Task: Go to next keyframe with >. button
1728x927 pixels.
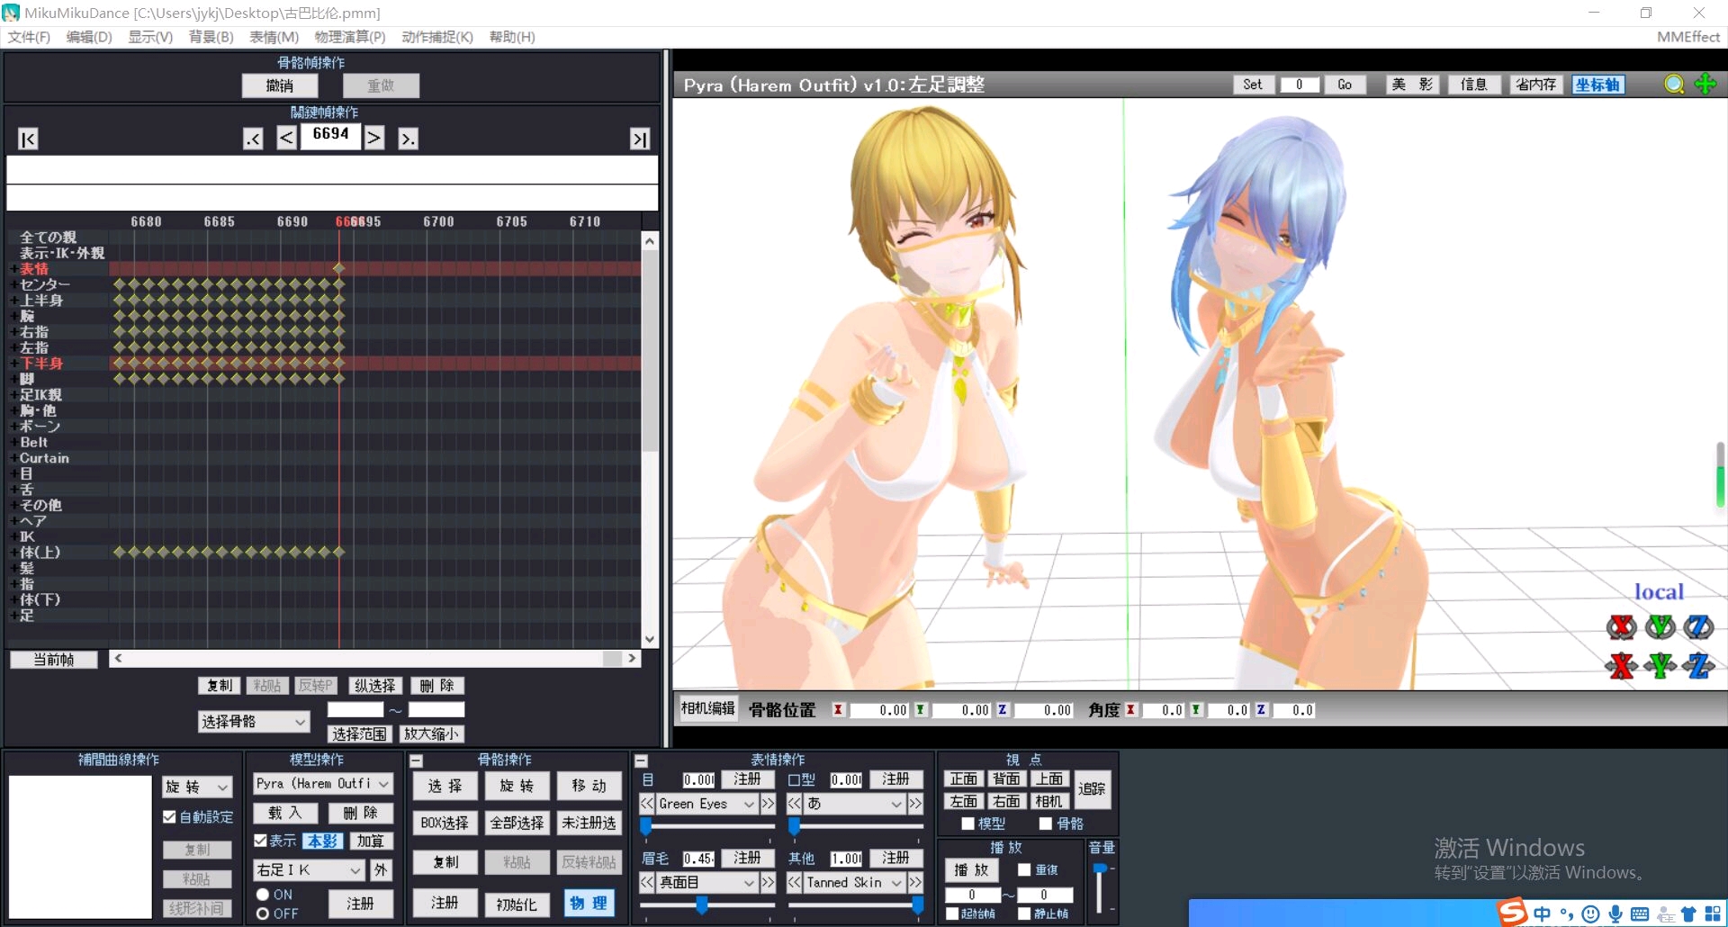Action: tap(408, 139)
